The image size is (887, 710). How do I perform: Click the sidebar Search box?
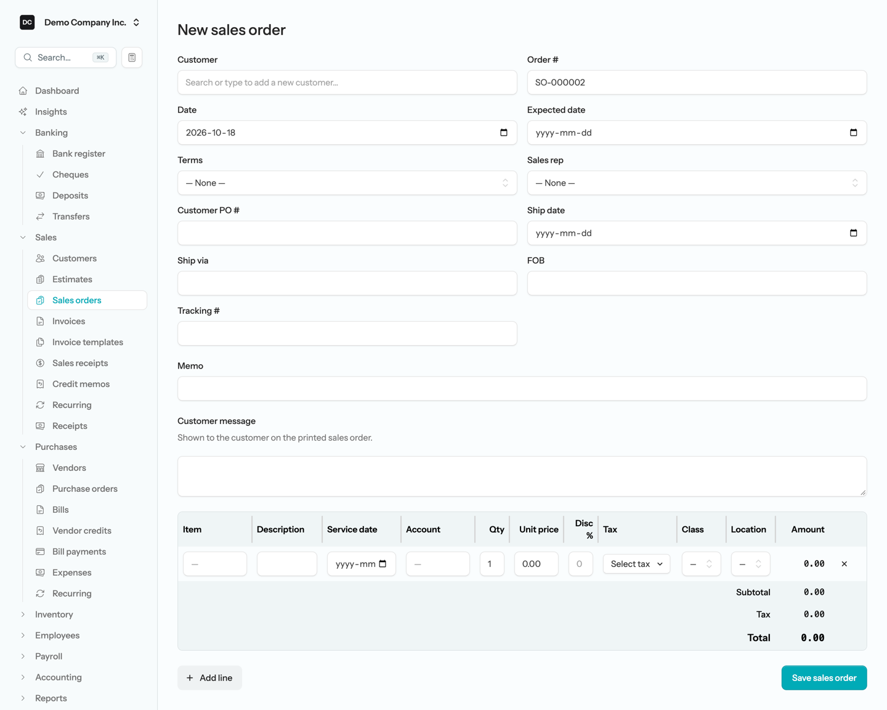click(x=66, y=57)
